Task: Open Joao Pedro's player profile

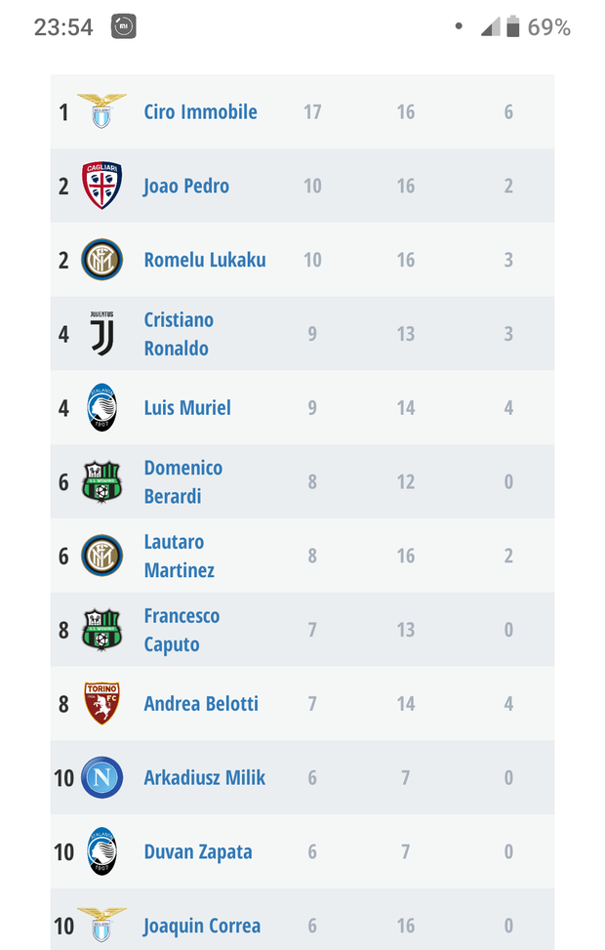Action: point(186,186)
